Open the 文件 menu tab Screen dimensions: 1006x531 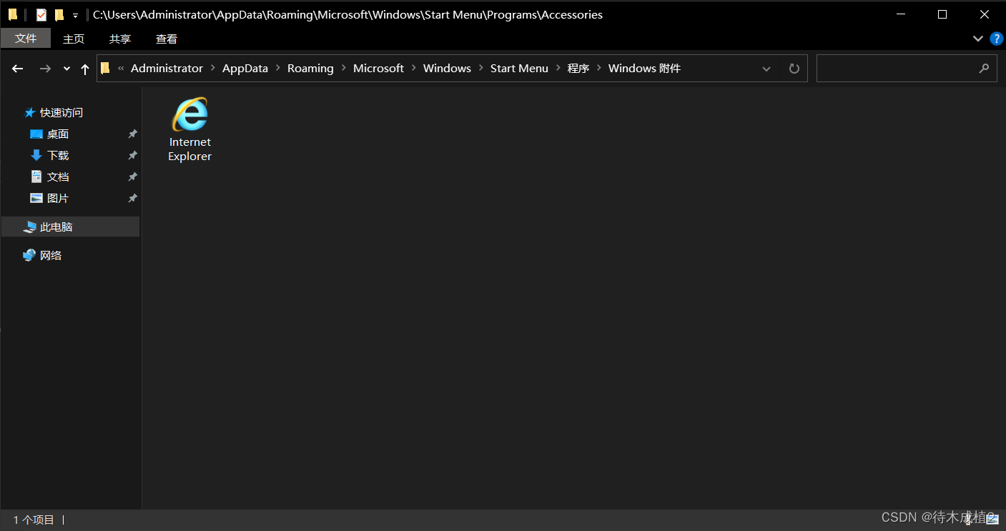point(26,39)
